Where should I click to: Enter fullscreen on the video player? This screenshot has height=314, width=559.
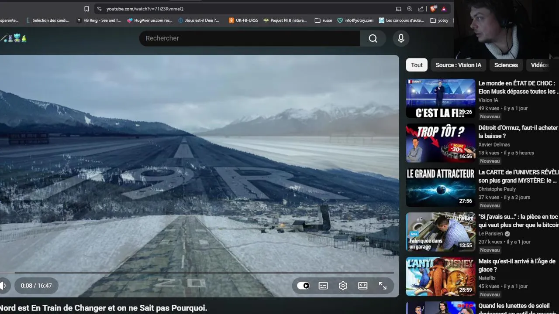[383, 286]
